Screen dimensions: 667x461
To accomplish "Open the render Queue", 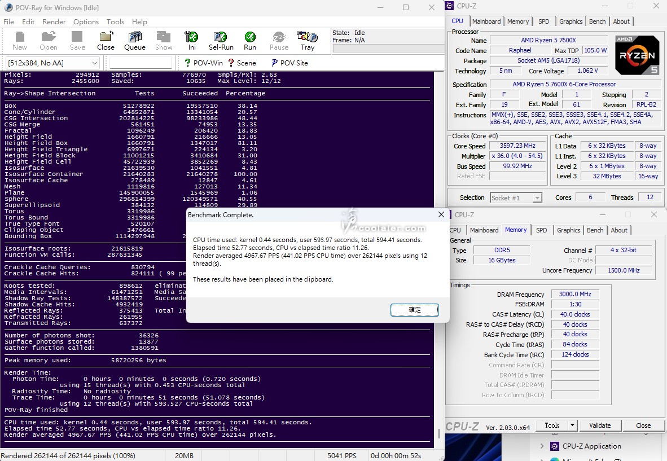I will click(x=135, y=41).
